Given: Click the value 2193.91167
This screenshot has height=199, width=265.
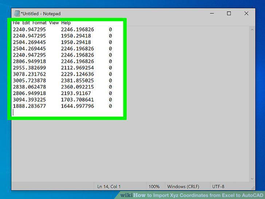Looking at the screenshot, I should click(x=76, y=93).
